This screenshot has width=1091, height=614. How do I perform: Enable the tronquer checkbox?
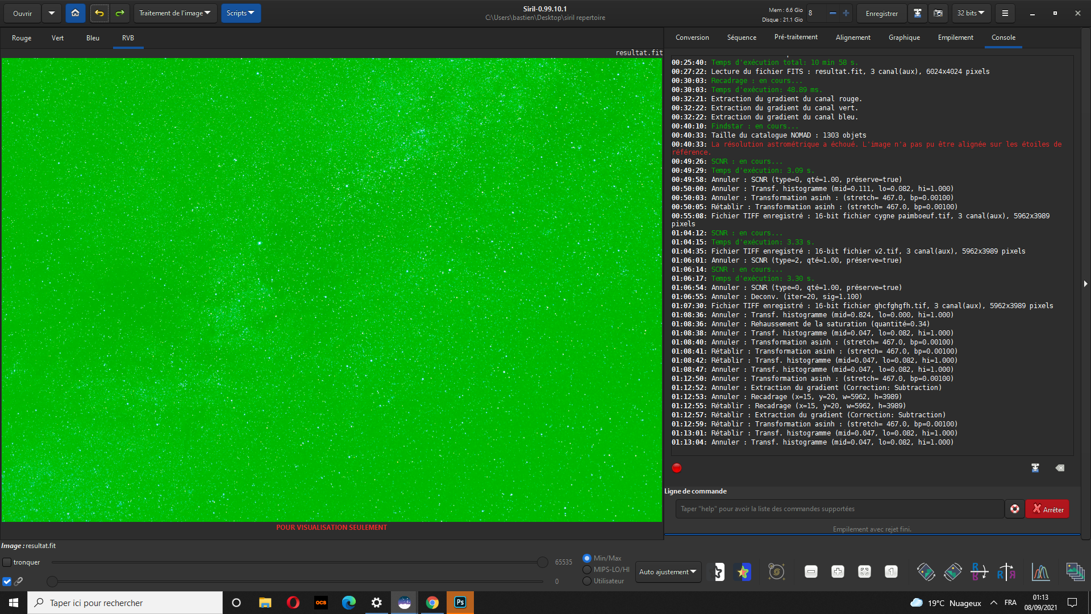click(7, 562)
